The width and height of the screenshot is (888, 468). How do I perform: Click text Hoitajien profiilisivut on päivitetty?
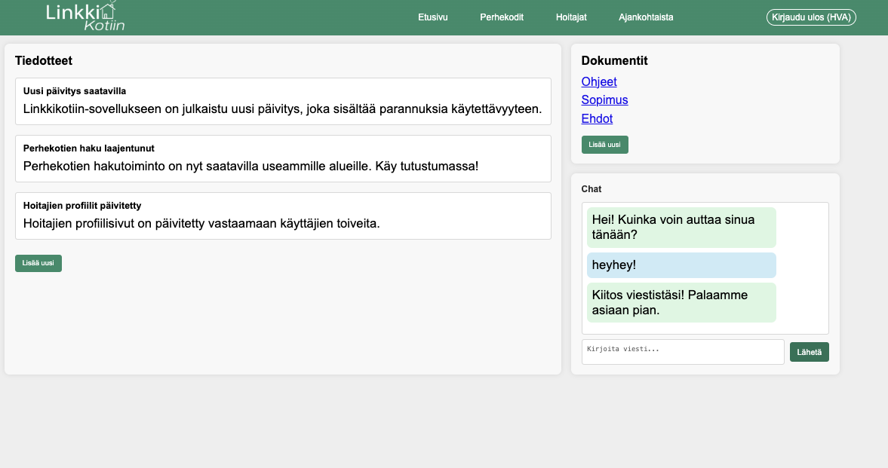pos(201,224)
